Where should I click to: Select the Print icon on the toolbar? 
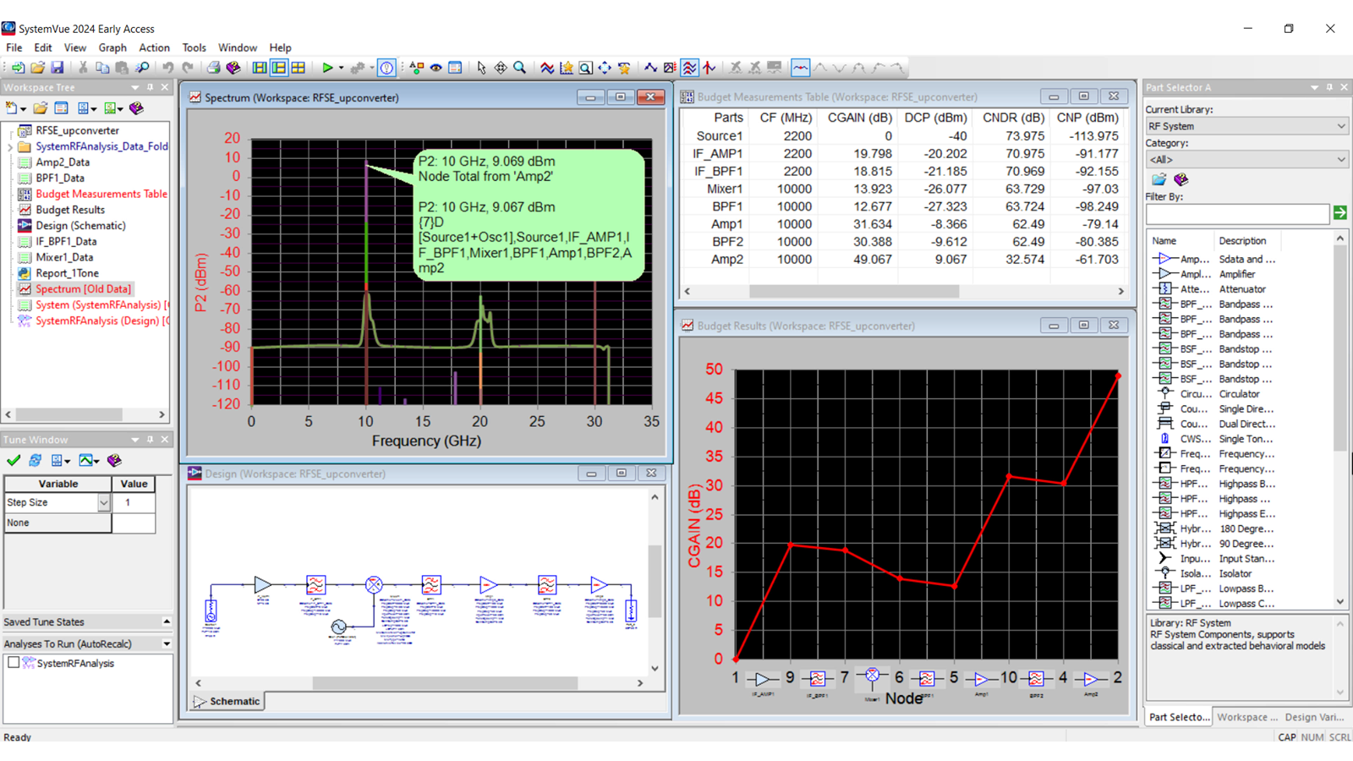tap(213, 68)
